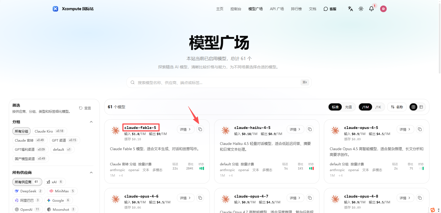Copy the claude-fable-5 model name
This screenshot has width=441, height=213.
tap(200, 129)
